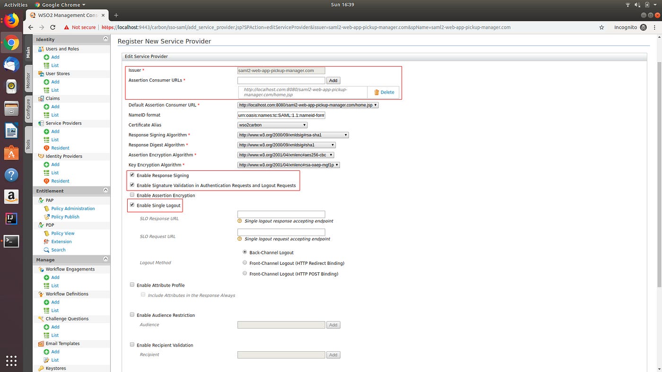Screen dimensions: 662x372
Task: Open Activities overview in top bar
Action: pyautogui.click(x=16, y=4)
